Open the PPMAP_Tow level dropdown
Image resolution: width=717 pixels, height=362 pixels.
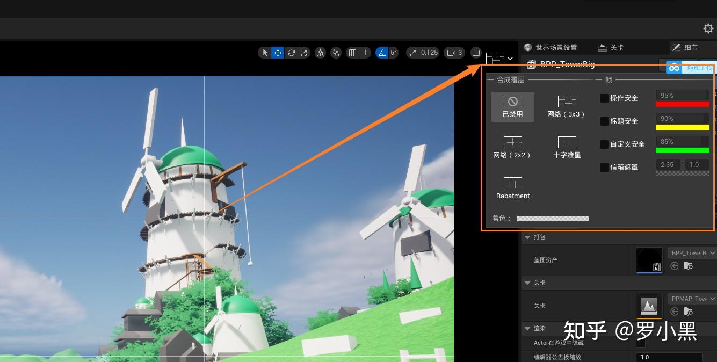(692, 298)
